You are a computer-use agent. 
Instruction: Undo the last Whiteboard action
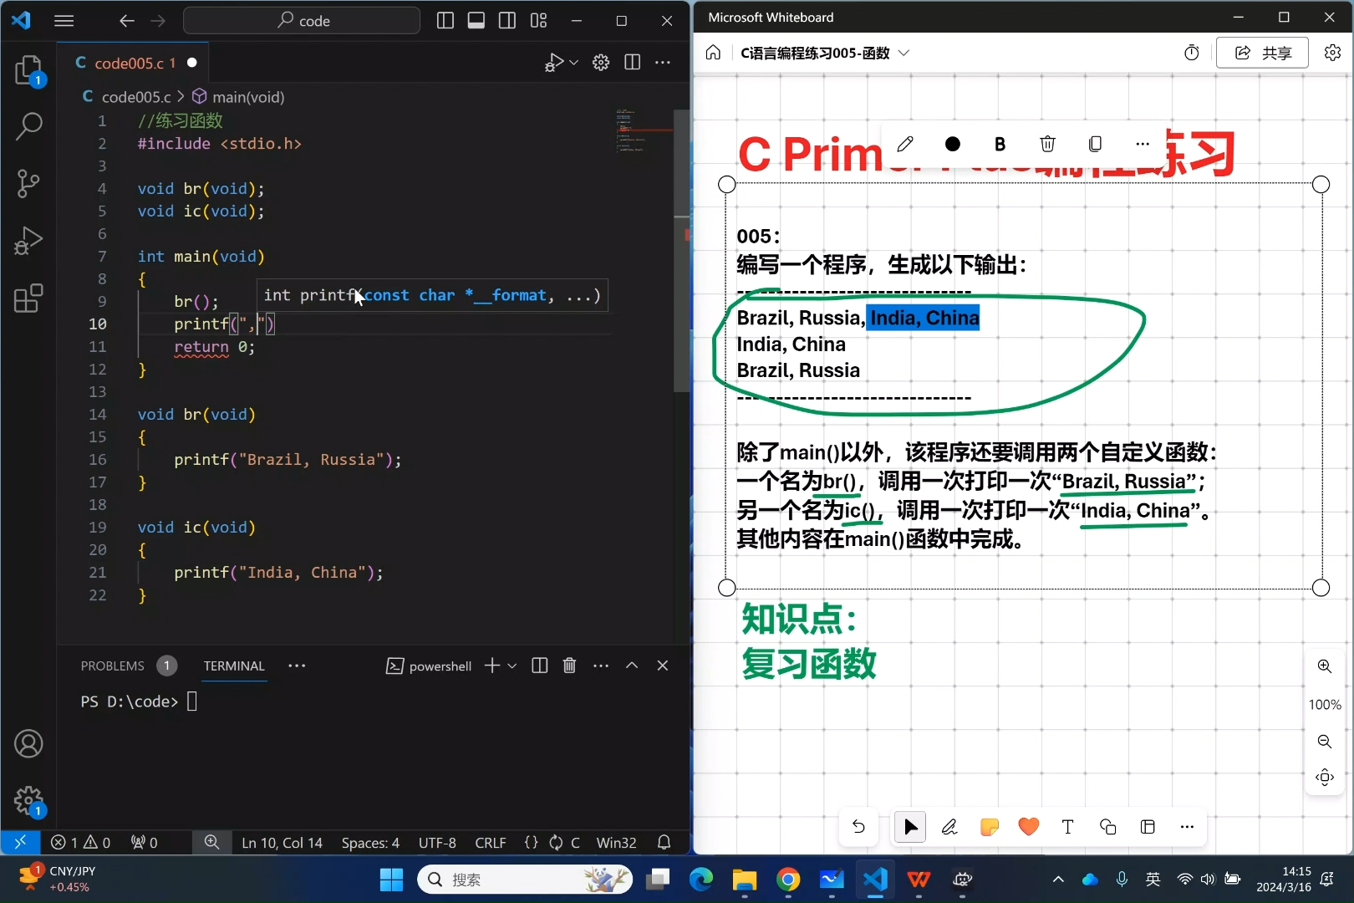[858, 827]
